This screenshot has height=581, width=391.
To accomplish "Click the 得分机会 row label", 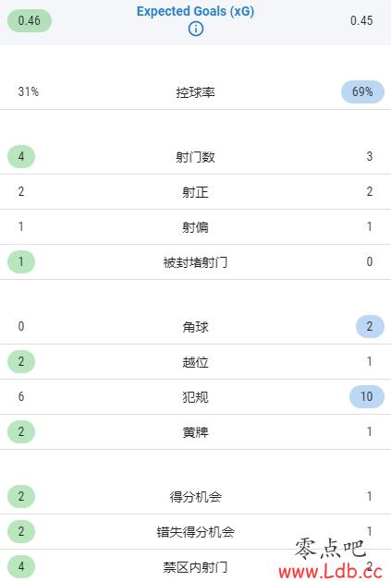I will (x=196, y=497).
